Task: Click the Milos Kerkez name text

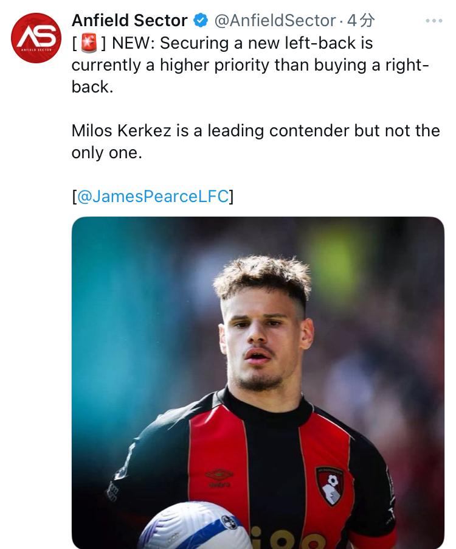Action: (122, 131)
